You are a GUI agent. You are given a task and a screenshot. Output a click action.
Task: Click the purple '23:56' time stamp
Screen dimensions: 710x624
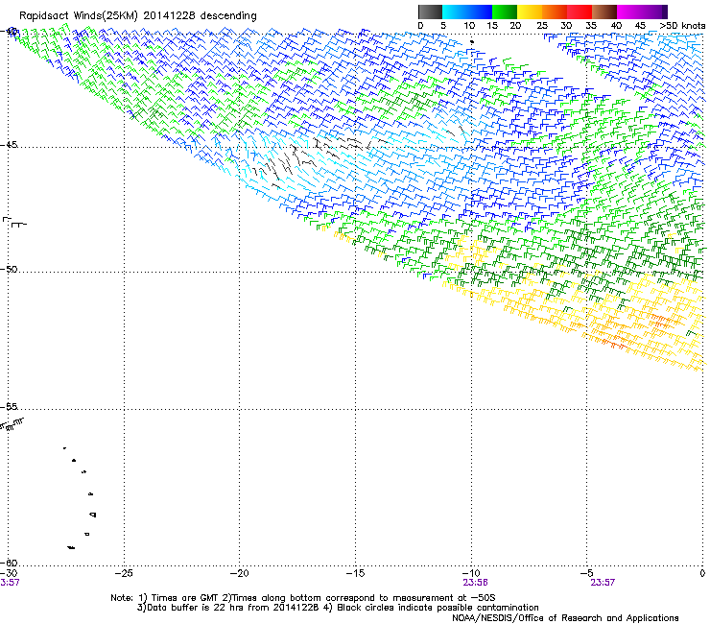(475, 583)
